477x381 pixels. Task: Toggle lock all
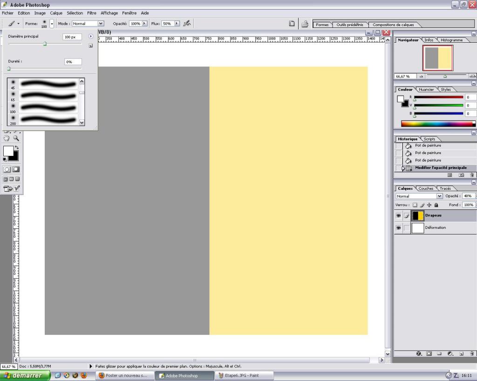coord(436,205)
